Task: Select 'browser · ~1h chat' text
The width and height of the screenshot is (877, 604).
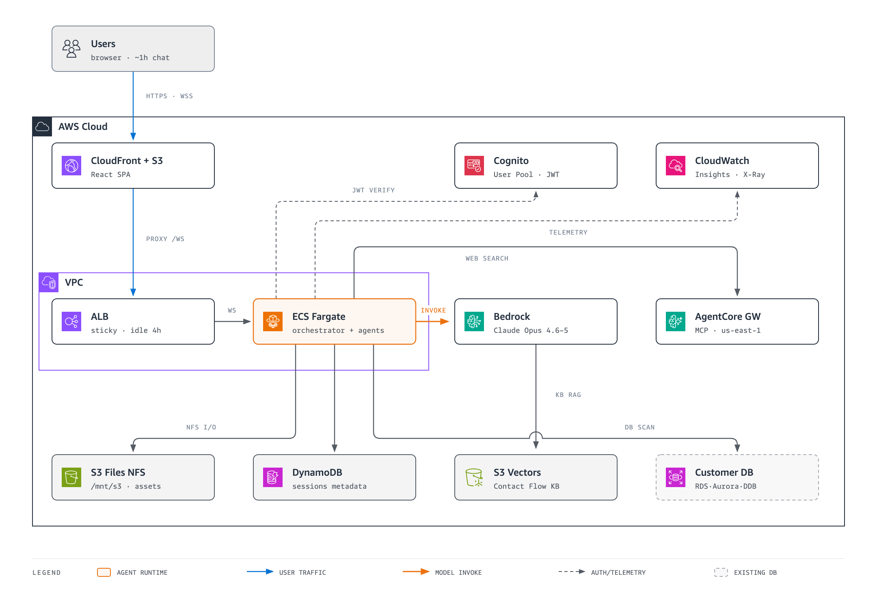Action: pos(130,58)
